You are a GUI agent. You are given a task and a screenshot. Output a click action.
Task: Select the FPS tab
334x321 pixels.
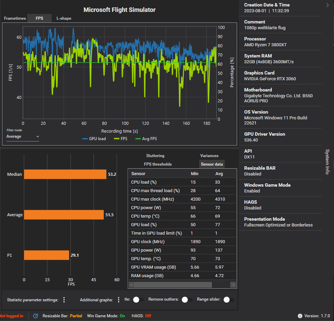[39, 18]
